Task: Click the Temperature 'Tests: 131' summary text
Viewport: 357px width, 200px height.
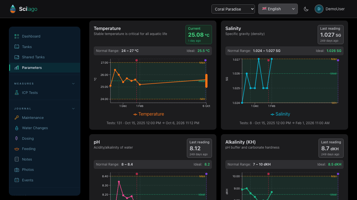Action: (x=153, y=123)
